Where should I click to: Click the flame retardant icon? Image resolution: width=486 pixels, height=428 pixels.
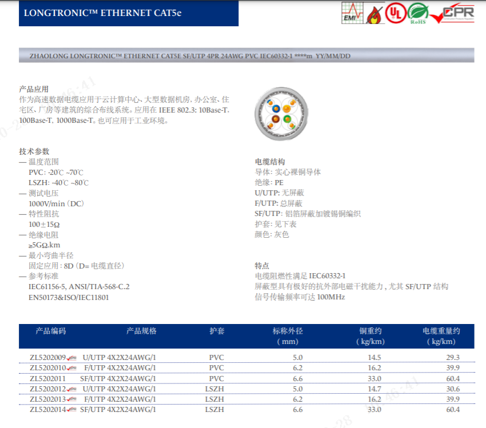(374, 14)
